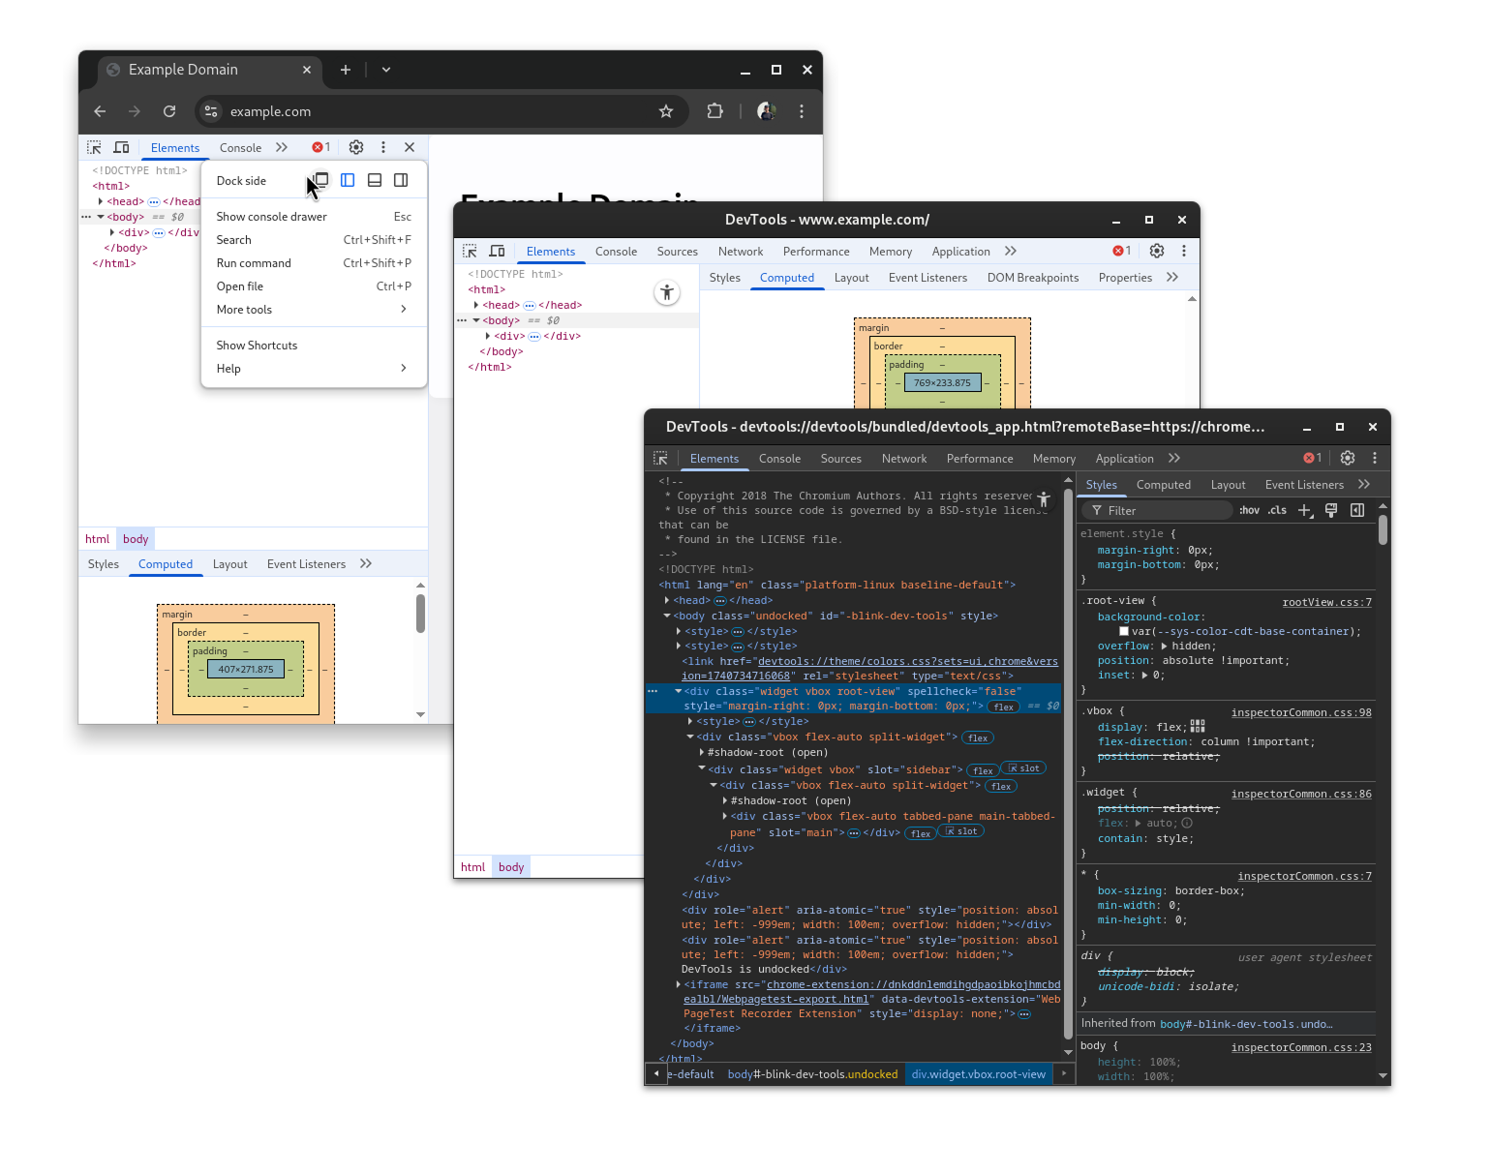Undock DevTools into separate window
Screen dimensions: 1490x1174
tap(321, 180)
